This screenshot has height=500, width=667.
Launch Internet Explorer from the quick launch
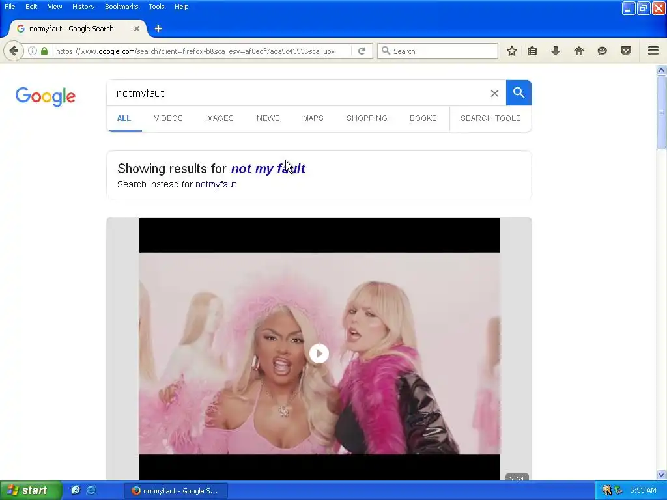coord(91,490)
